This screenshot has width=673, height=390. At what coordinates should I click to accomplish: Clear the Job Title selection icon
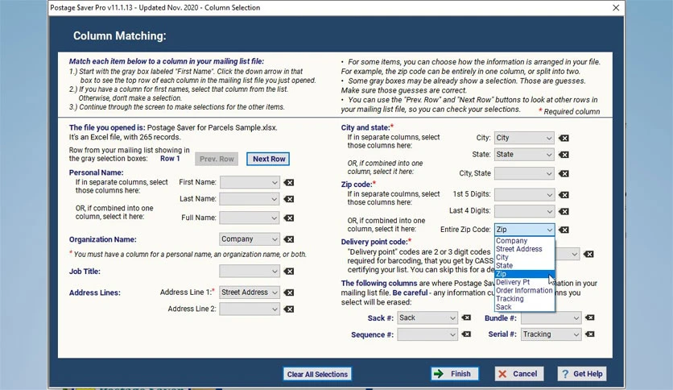pos(289,272)
